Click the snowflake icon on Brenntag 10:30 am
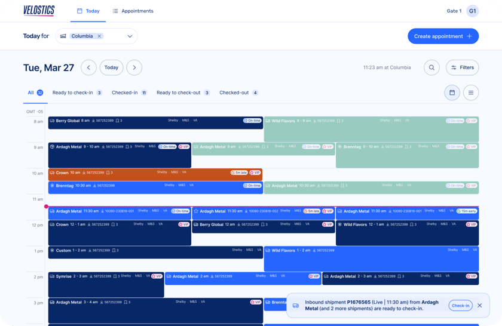 (52, 186)
